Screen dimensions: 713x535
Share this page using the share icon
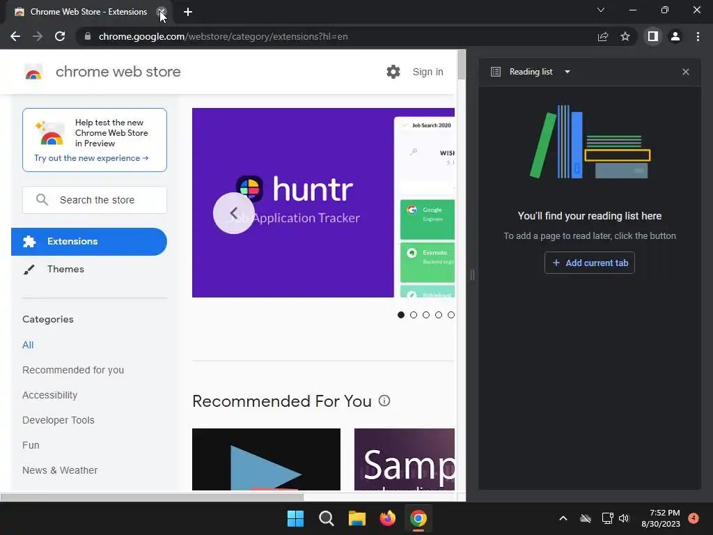click(x=603, y=36)
